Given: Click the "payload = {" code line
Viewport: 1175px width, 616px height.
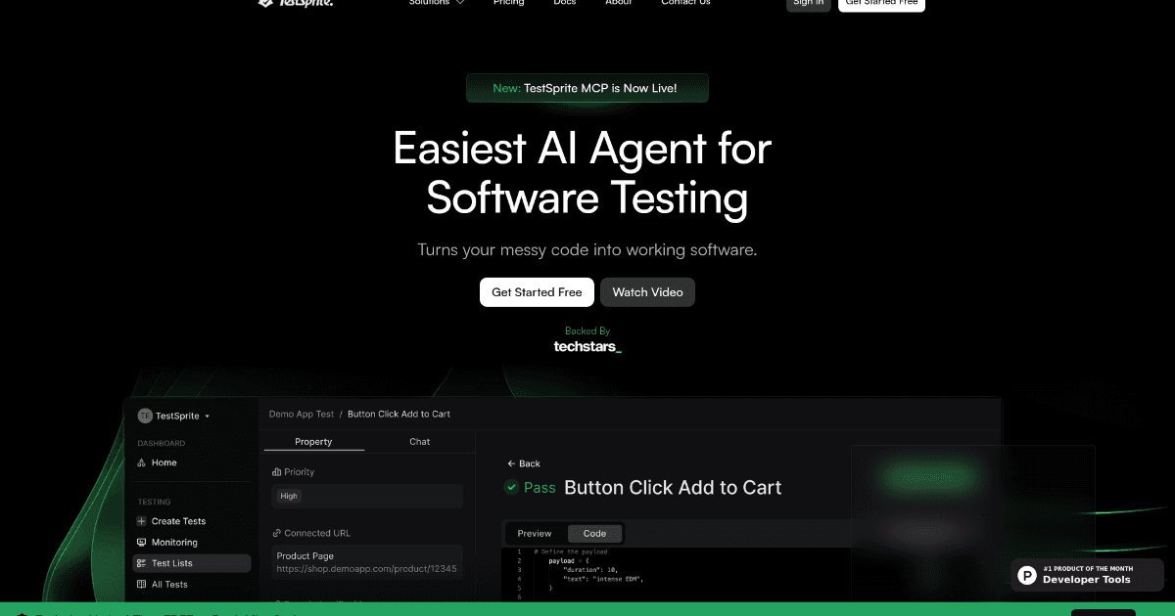Looking at the screenshot, I should (568, 561).
